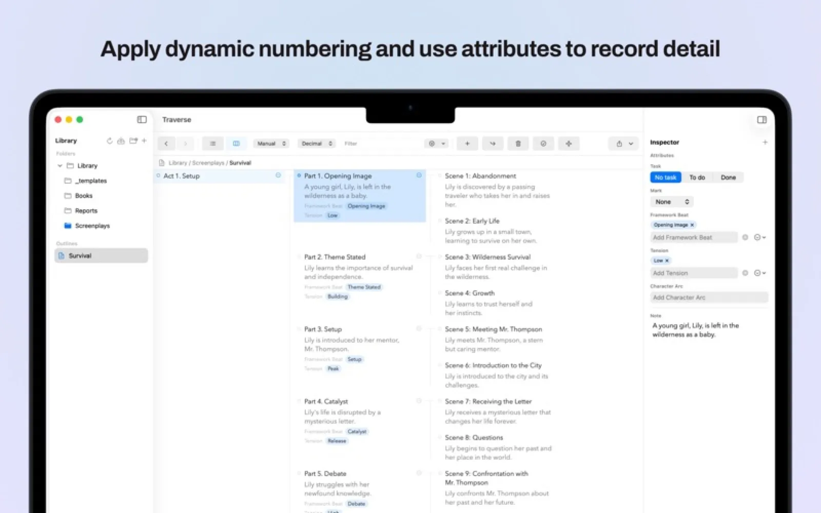Open the Manual sort dropdown
Image resolution: width=821 pixels, height=513 pixels.
[x=271, y=144]
